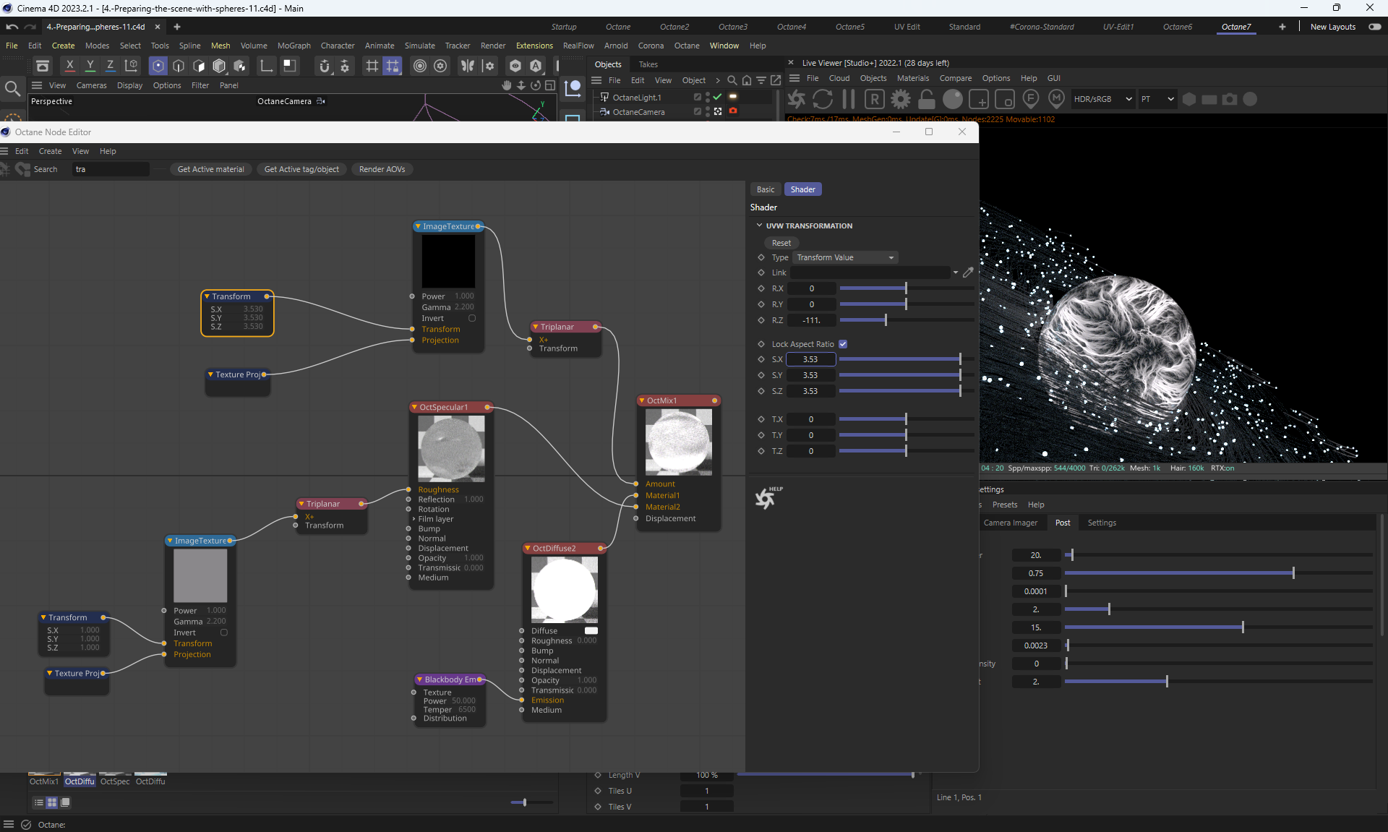Open the Create menu in Node Editor

[50, 151]
